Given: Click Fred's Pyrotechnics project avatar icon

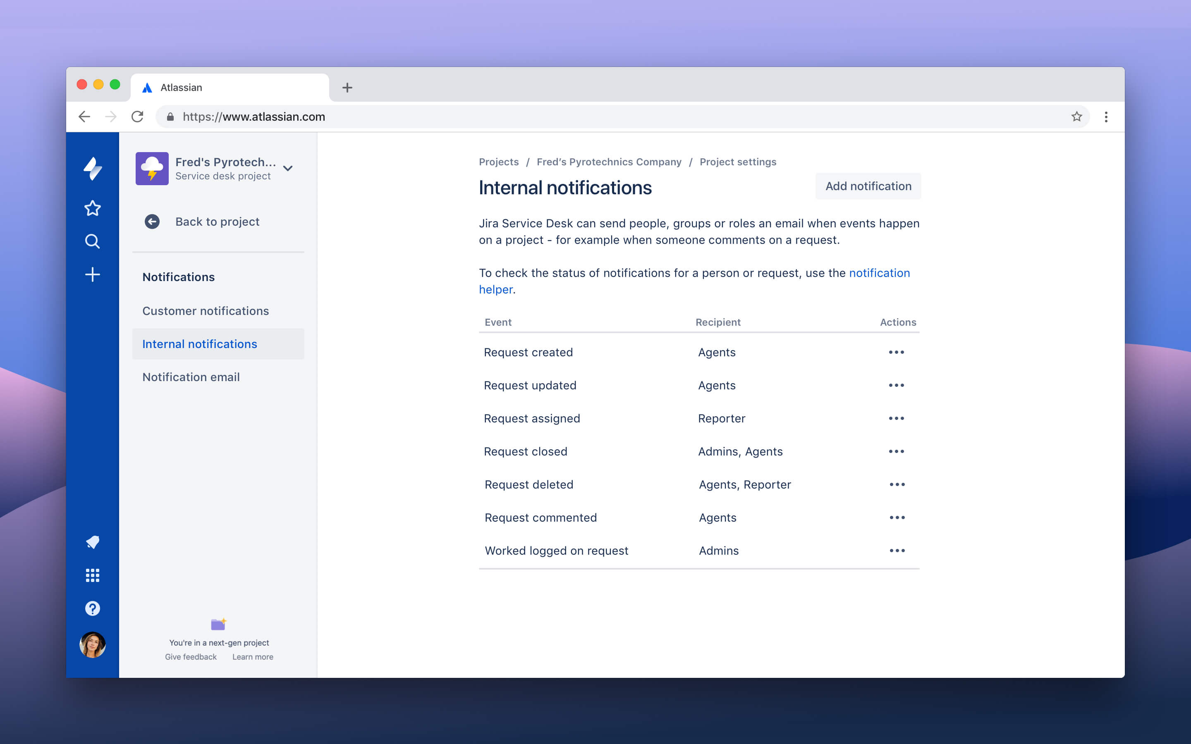Looking at the screenshot, I should coord(152,169).
